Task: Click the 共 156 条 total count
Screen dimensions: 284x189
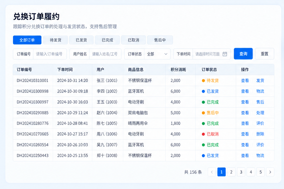Action: click(x=193, y=172)
